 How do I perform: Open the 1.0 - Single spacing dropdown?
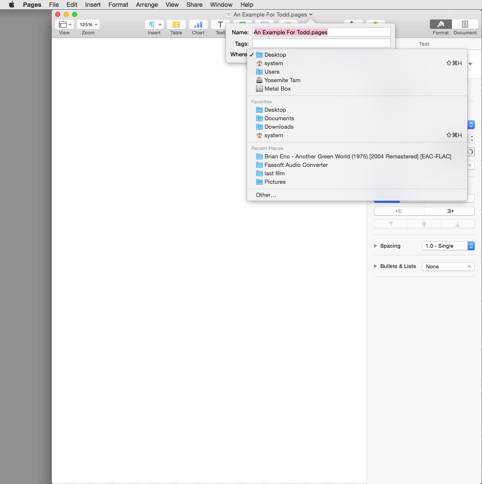(448, 246)
